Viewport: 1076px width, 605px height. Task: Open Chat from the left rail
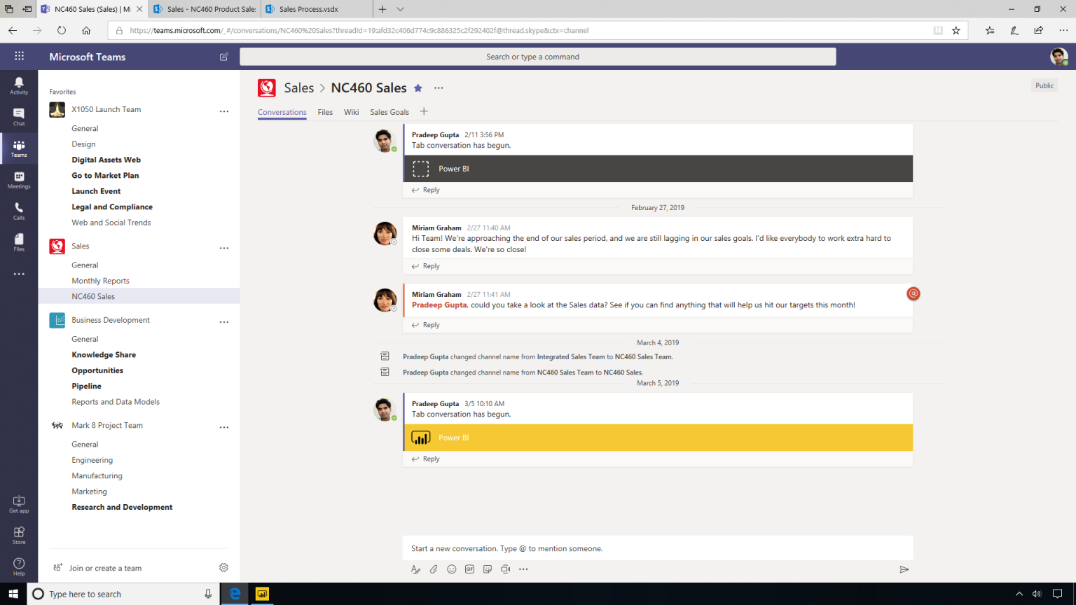coord(19,116)
